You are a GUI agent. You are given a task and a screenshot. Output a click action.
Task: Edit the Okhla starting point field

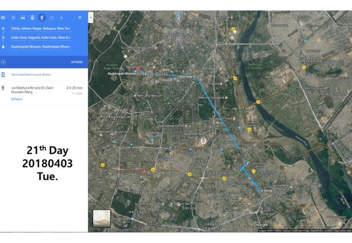pyautogui.click(x=41, y=28)
